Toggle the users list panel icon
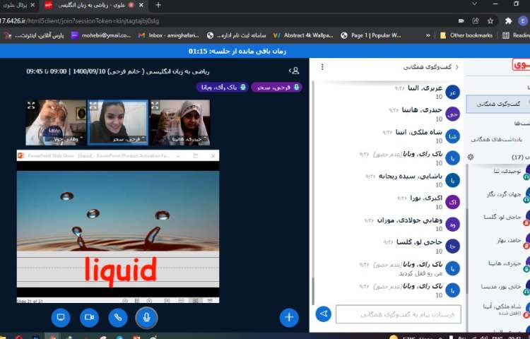Image resolution: width=530 pixels, height=339 pixels. 295,71
